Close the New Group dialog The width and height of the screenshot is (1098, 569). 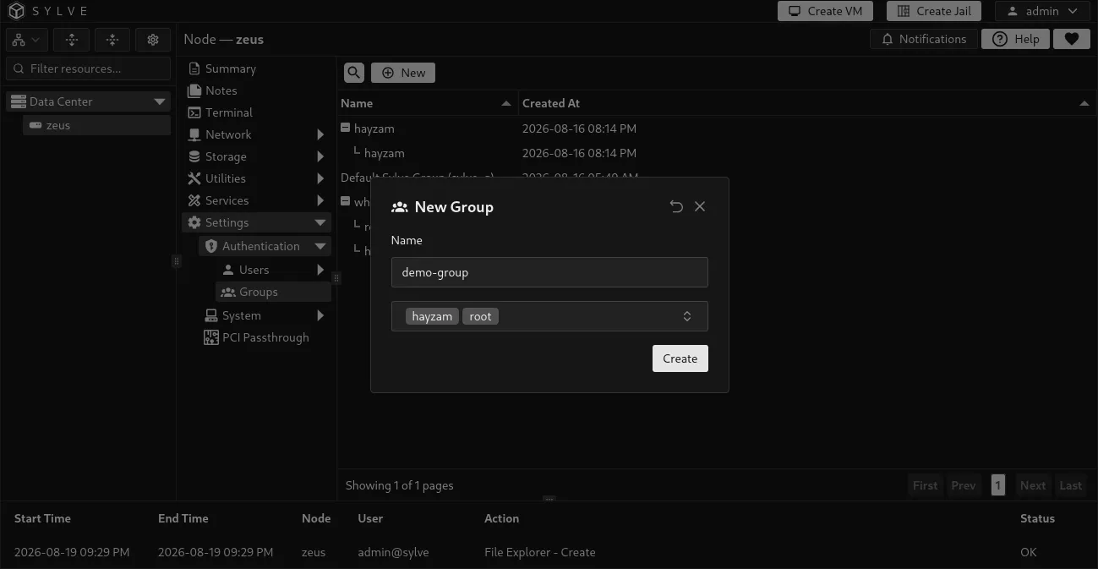(700, 206)
